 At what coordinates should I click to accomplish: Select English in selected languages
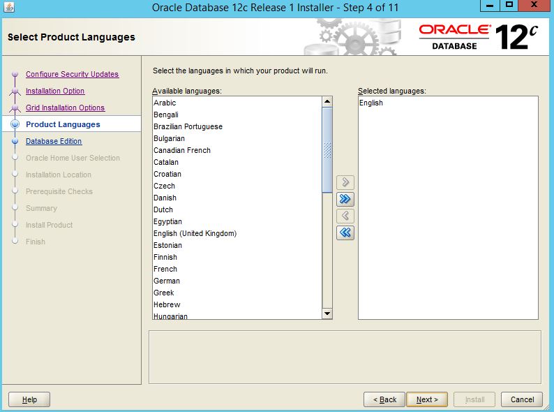[x=448, y=103]
